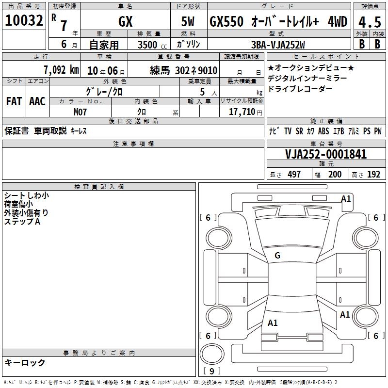Click the セールスポイント header
Image resolution: width=388 pixels, height=388 pixels.
[326, 57]
